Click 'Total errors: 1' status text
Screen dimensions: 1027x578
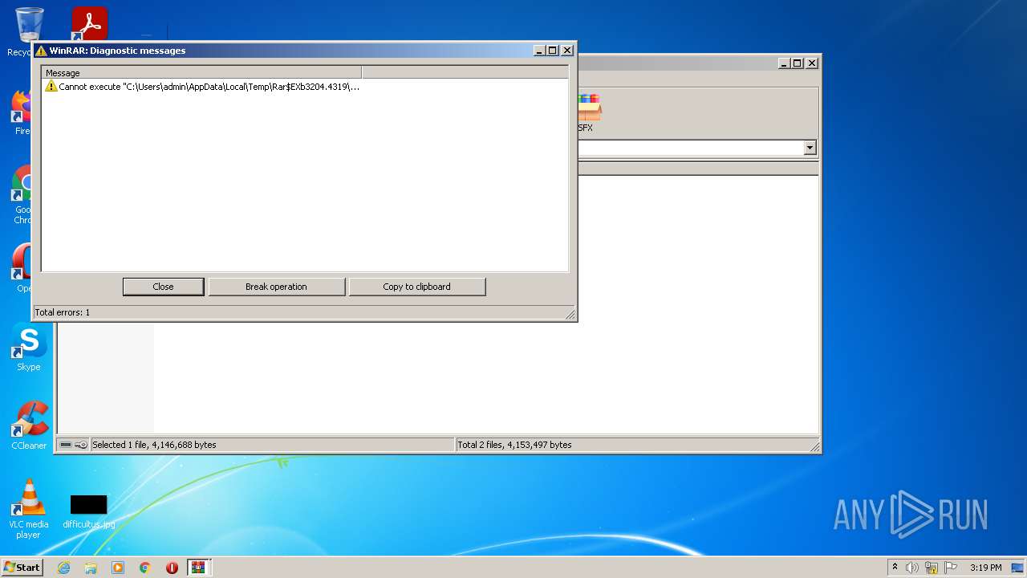pyautogui.click(x=63, y=312)
